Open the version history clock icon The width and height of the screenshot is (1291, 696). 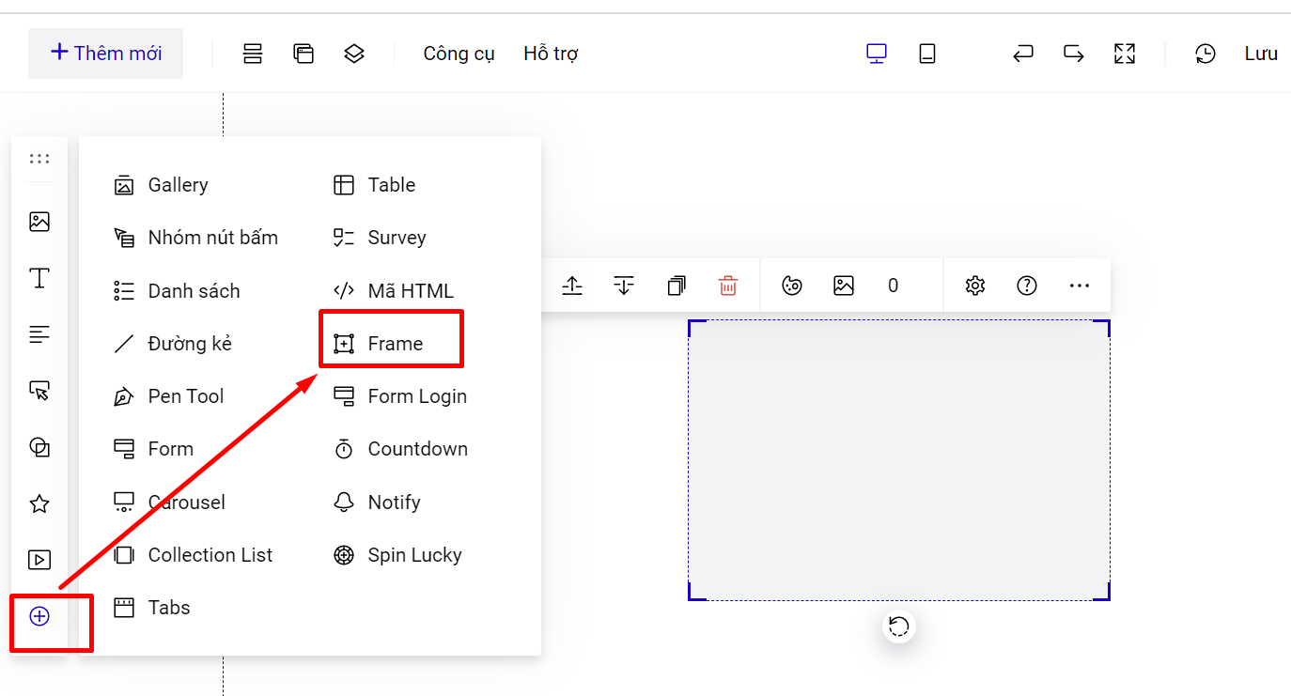tap(1205, 54)
